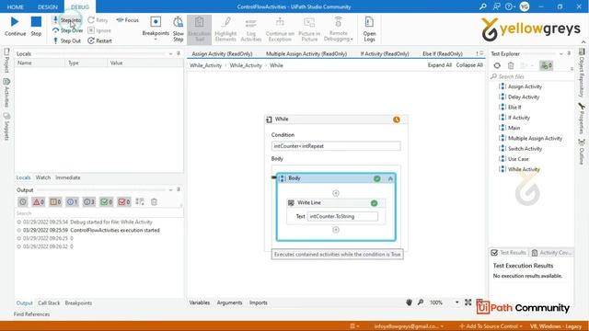The image size is (589, 331).
Task: Toggle Highlight Elements option
Action: click(x=225, y=29)
